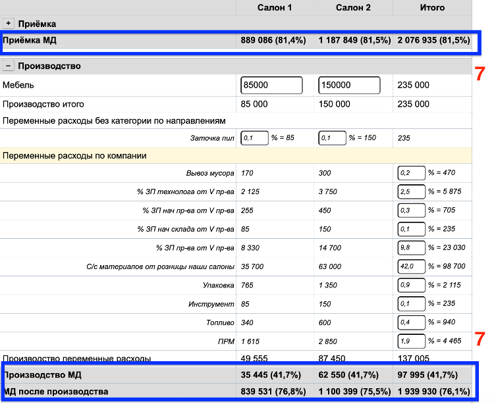The width and height of the screenshot is (494, 404).
Task: Edit Заточка пил percent for Салон 1
Action: [x=254, y=138]
